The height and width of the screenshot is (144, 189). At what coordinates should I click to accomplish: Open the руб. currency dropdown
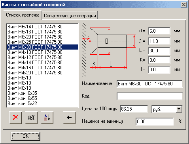click(x=179, y=109)
